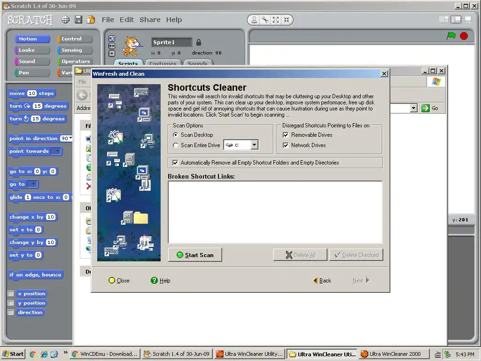This screenshot has height=361, width=481.
Task: Click the Scratch share project icon
Action: (x=91, y=20)
